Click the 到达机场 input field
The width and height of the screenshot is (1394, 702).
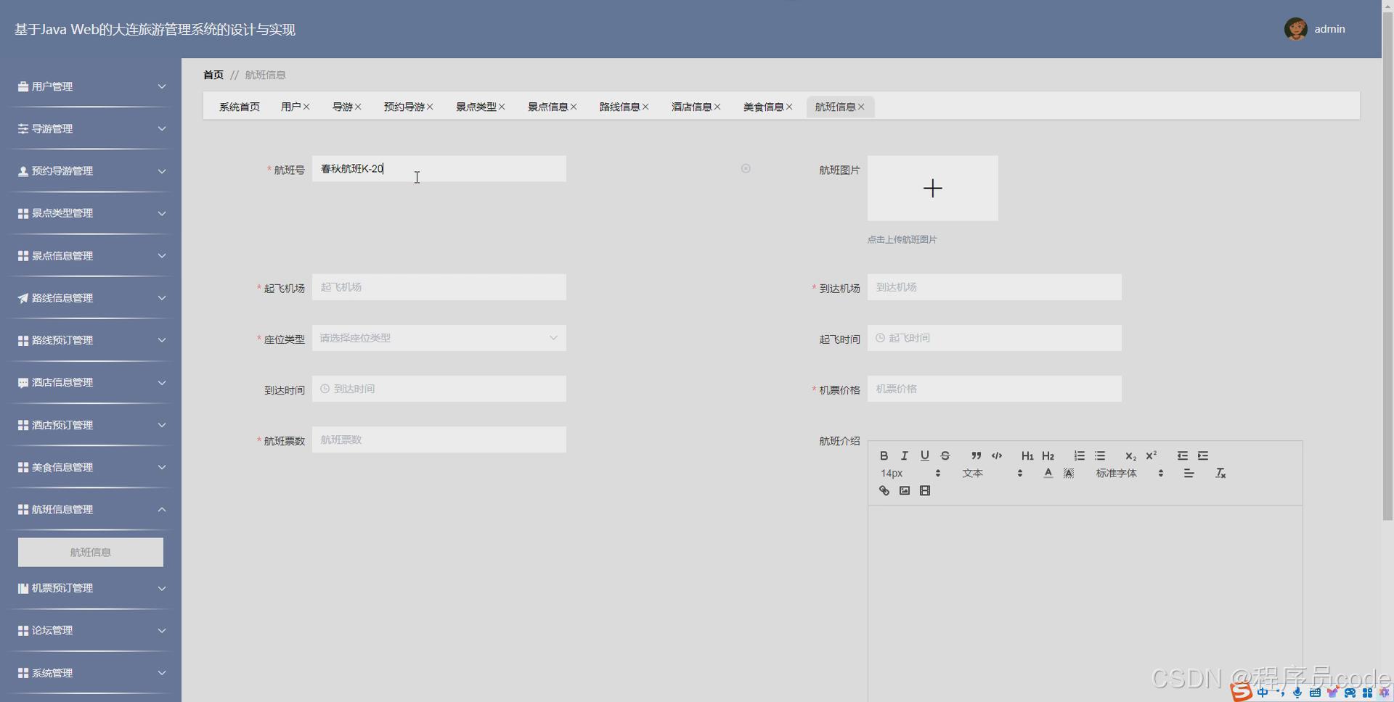994,287
